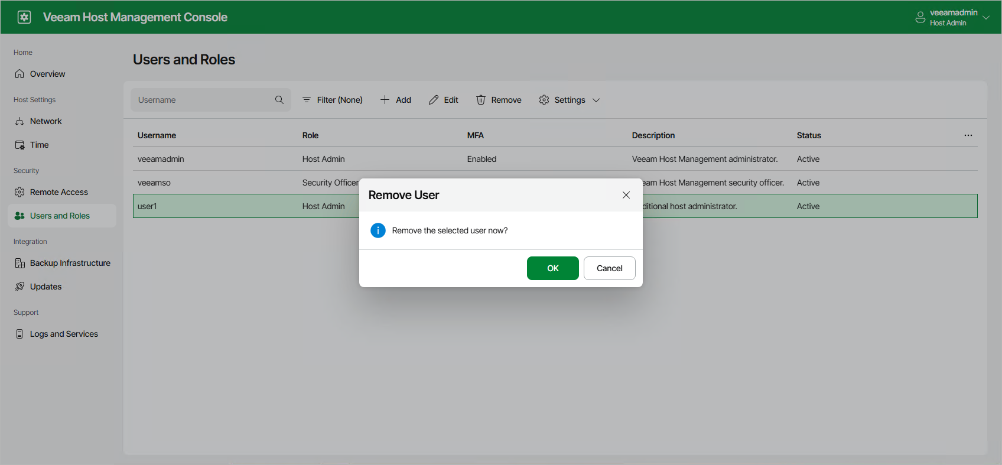Click Active status in user1 row
The image size is (1002, 465).
click(x=808, y=206)
